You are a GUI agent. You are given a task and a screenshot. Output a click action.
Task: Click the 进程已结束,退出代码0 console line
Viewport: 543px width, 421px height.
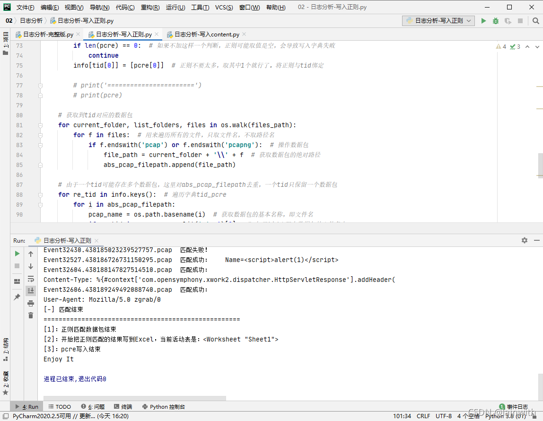click(x=75, y=379)
